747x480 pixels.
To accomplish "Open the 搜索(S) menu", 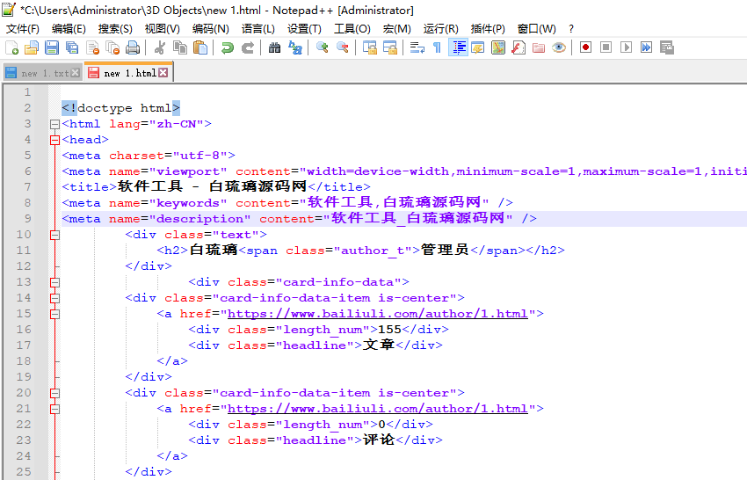I will 115,29.
